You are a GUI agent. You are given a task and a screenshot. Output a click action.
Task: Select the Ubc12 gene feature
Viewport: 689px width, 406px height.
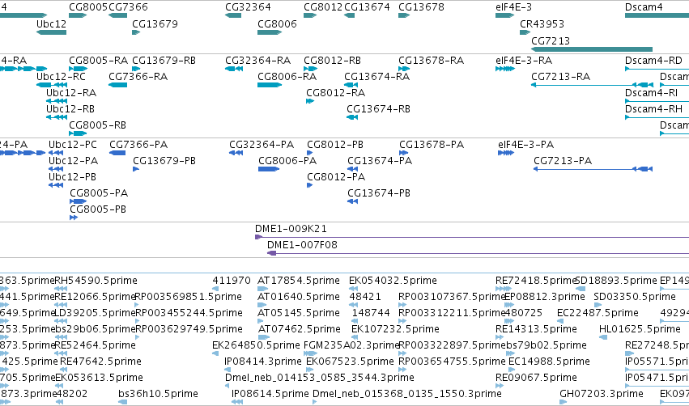point(51,32)
